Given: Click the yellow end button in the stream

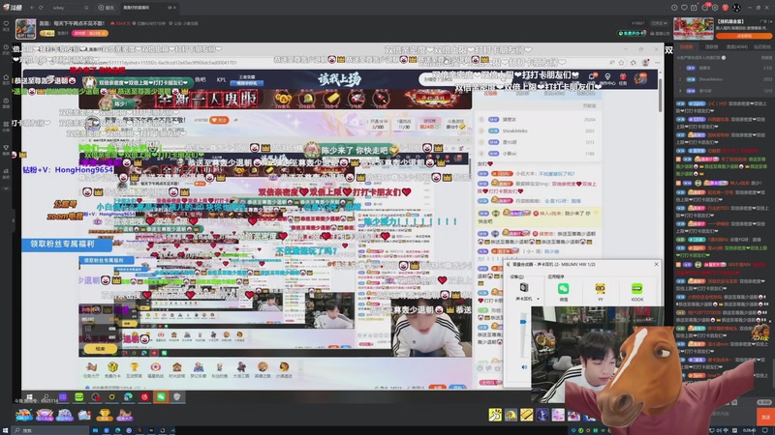Looking at the screenshot, I should (99, 347).
